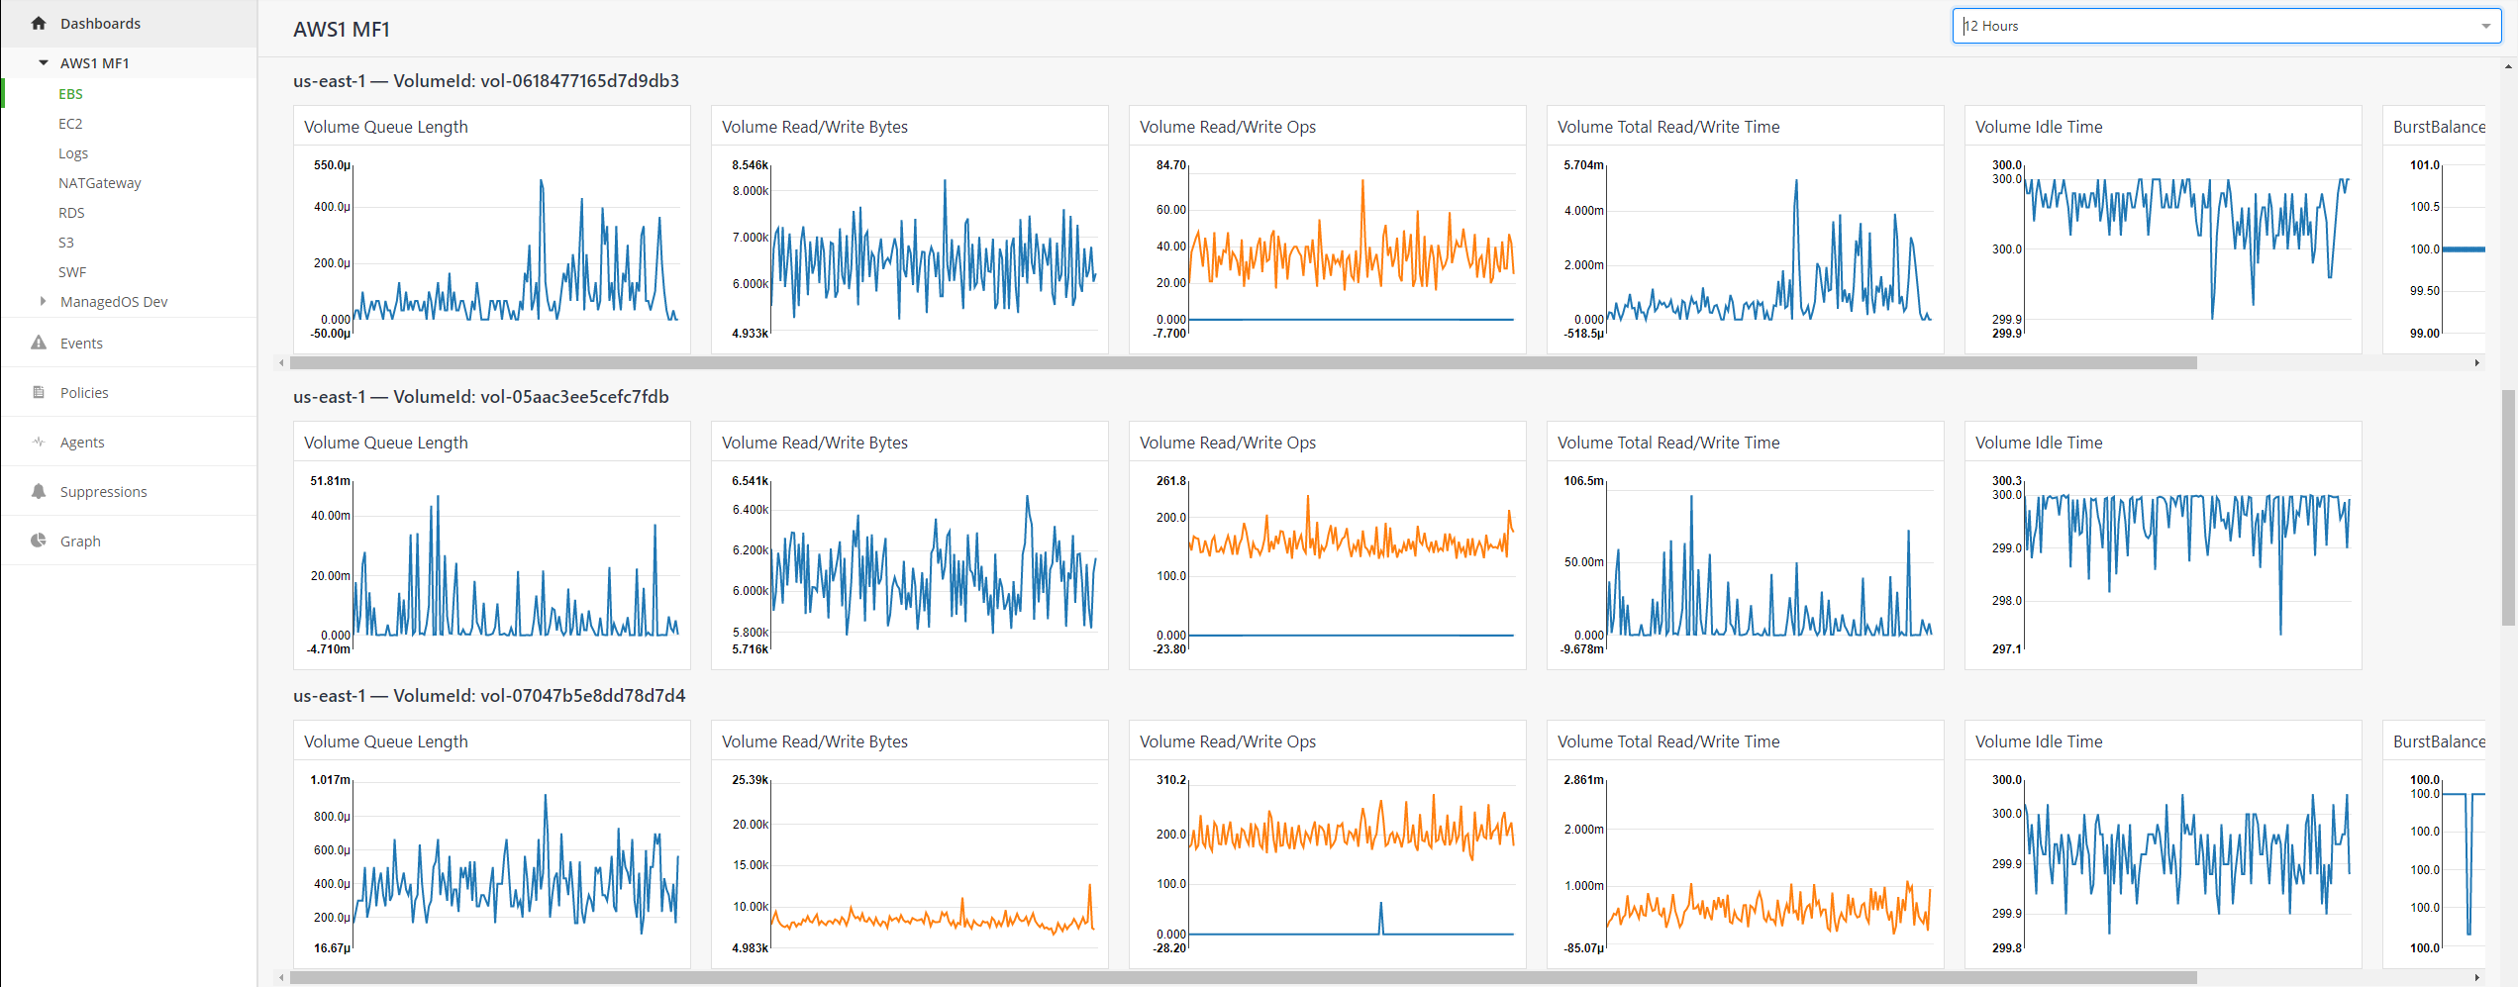Click the bottom row horizontal scrollbar thumb
This screenshot has height=987, width=2518.
1244,977
